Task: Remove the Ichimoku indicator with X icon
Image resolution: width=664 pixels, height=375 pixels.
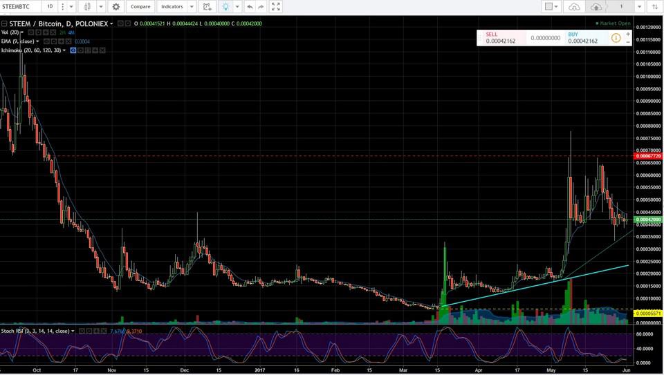Action: pyautogui.click(x=102, y=50)
